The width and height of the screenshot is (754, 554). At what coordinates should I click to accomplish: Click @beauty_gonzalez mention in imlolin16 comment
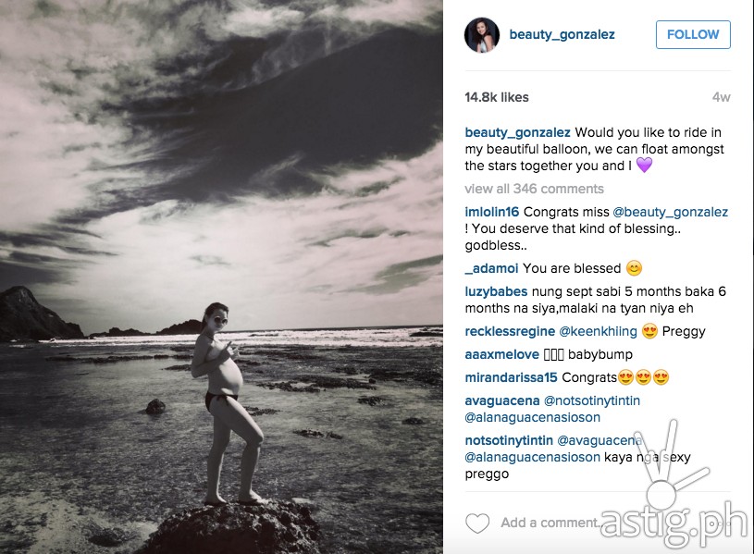coord(671,212)
